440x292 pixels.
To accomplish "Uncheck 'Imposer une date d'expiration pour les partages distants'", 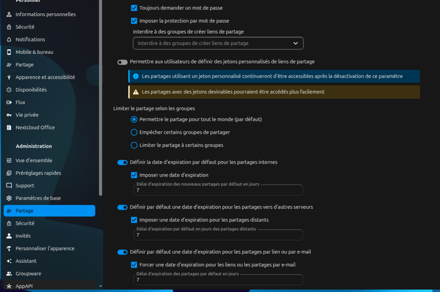I will point(134,220).
